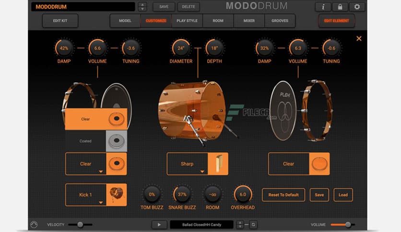Image resolution: width=401 pixels, height=232 pixels.
Task: Click the Load button
Action: tap(343, 195)
